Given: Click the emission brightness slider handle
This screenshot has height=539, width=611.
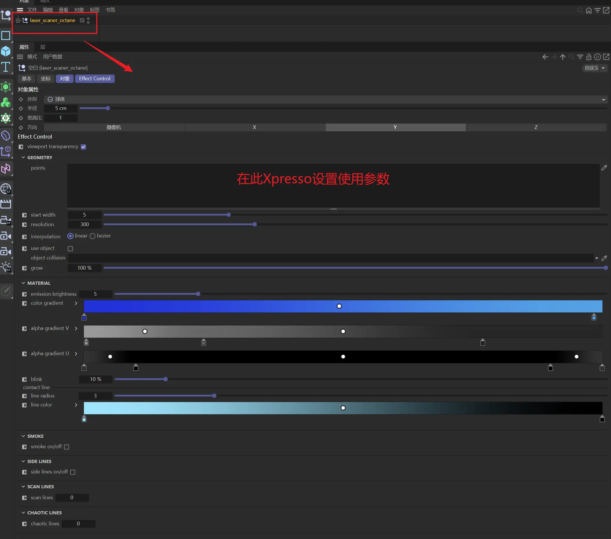Looking at the screenshot, I should coord(198,294).
